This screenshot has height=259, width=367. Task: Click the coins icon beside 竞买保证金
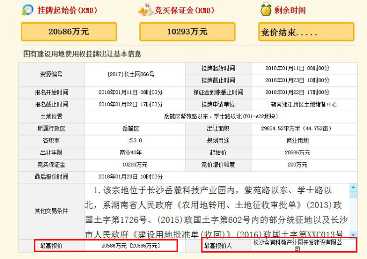(146, 10)
